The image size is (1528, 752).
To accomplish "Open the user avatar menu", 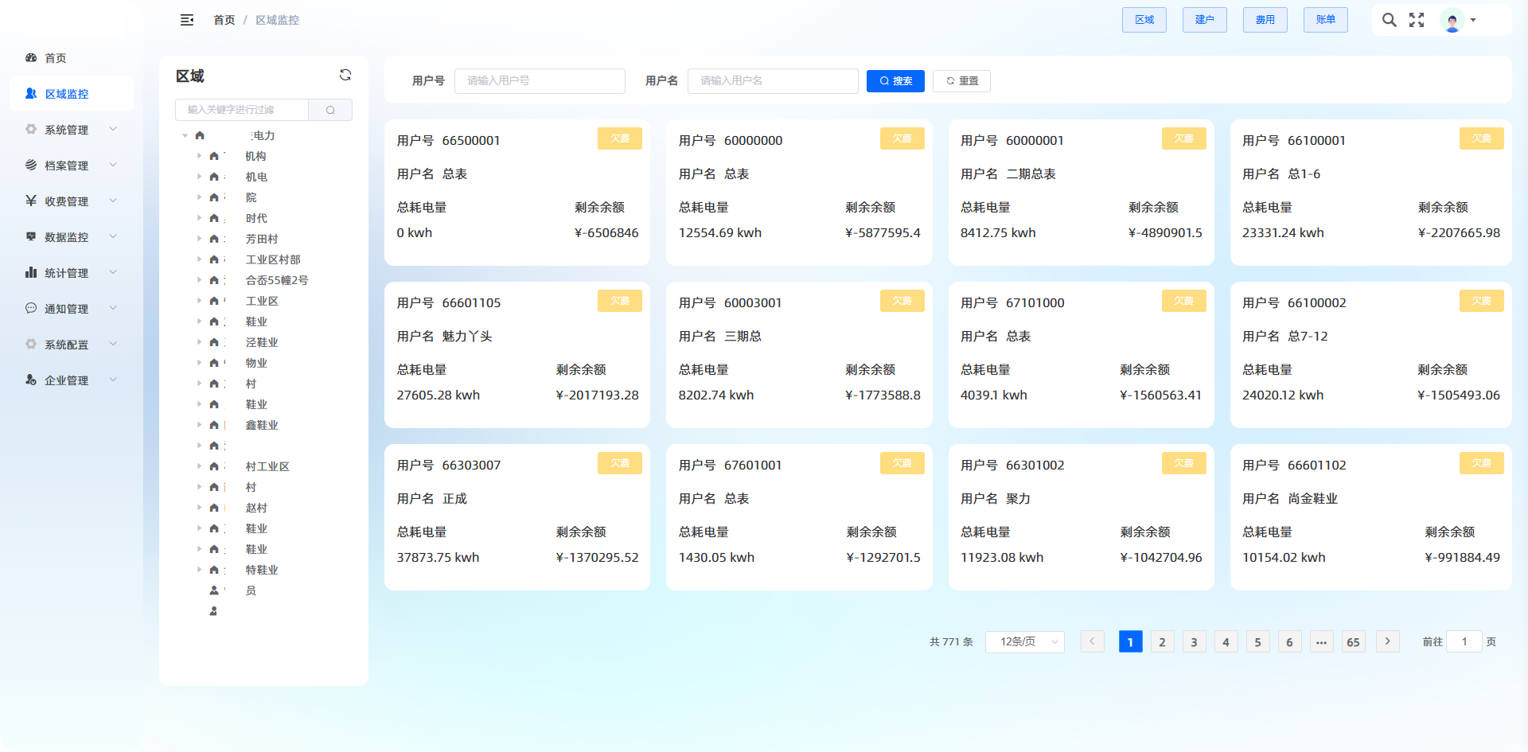I will (x=1457, y=20).
